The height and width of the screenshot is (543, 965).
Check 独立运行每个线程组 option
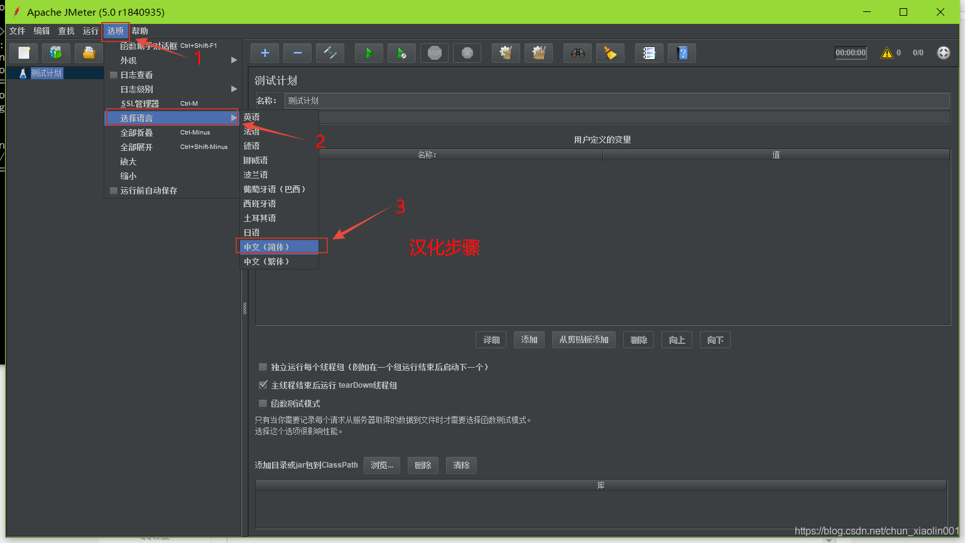point(263,367)
